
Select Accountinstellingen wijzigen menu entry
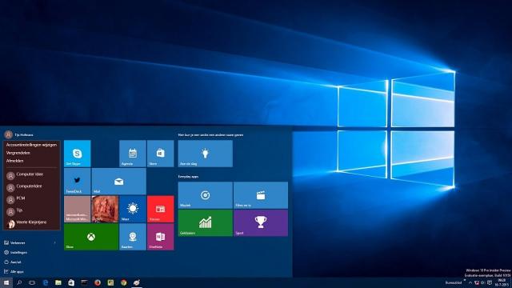[x=31, y=145]
